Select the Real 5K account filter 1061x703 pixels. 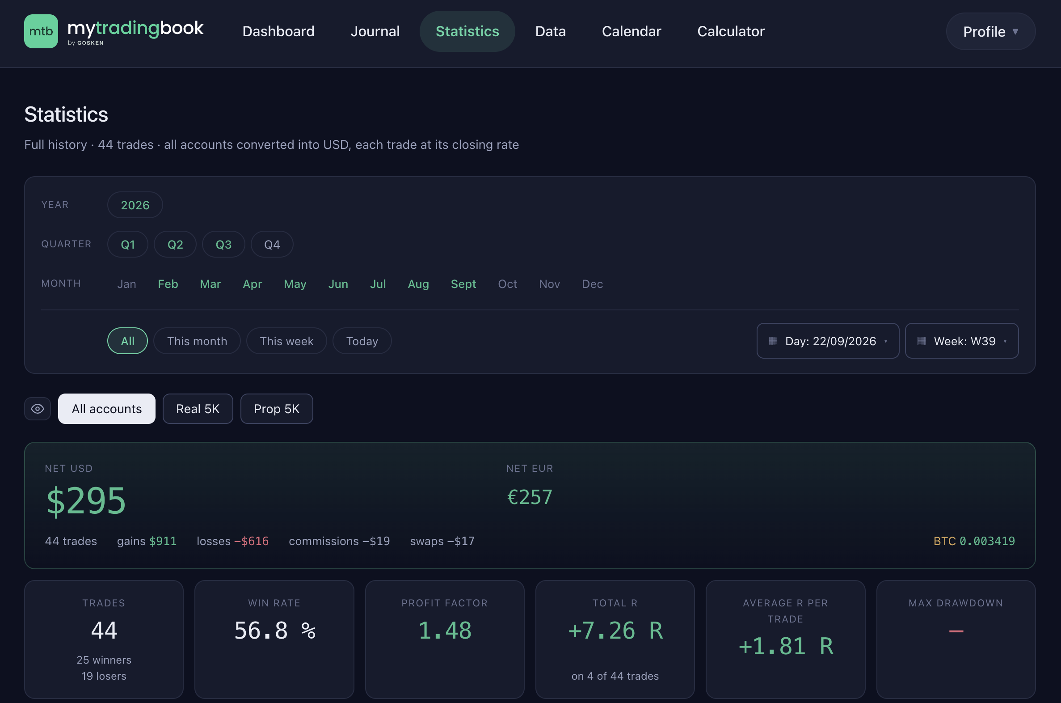coord(198,409)
